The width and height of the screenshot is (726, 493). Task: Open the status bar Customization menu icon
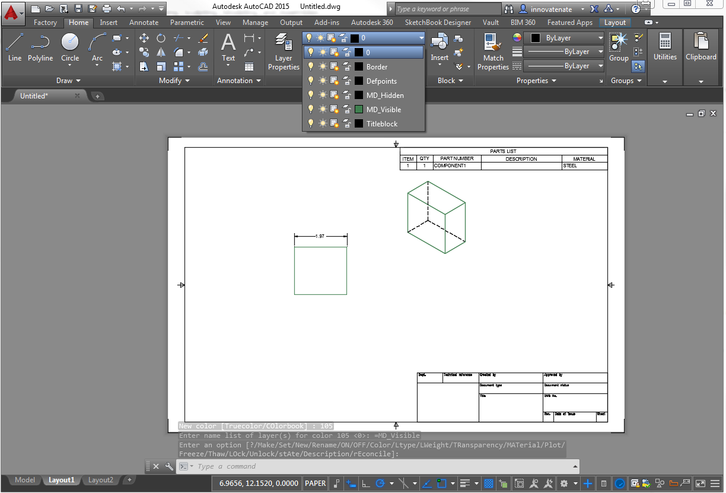[717, 484]
